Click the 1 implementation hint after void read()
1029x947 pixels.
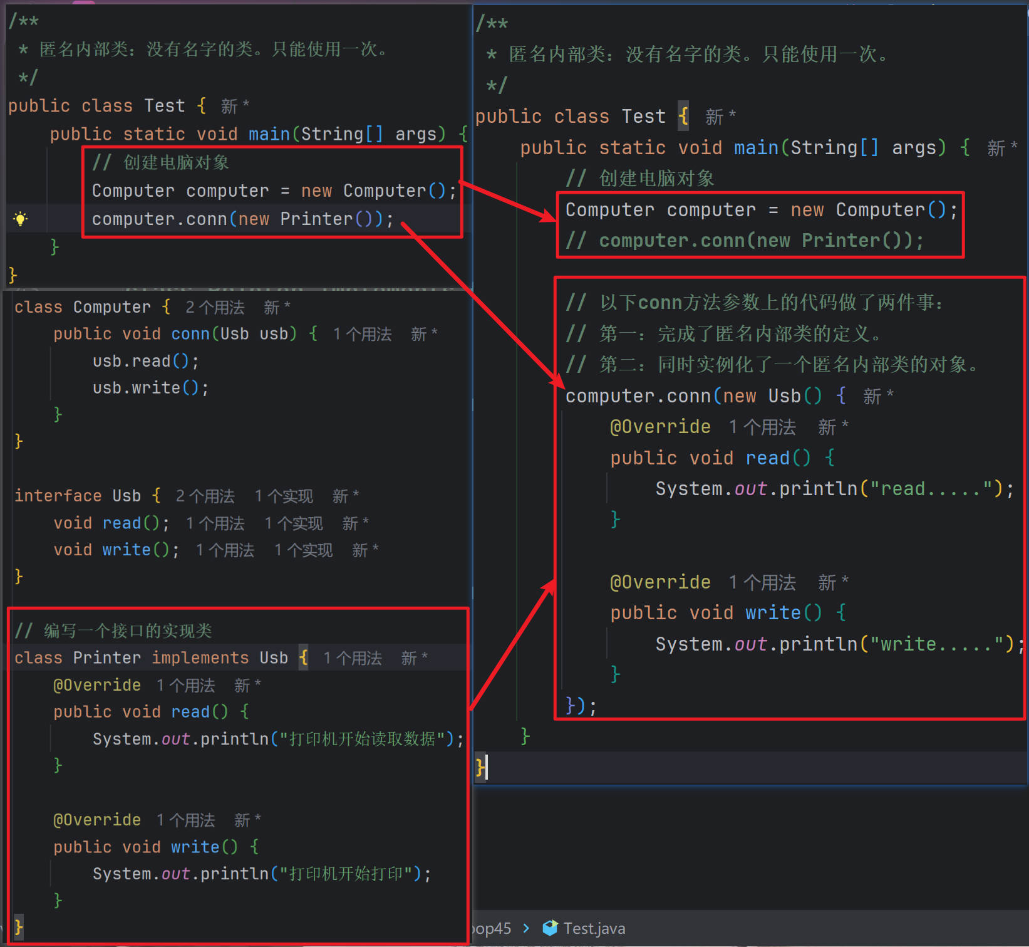tap(293, 523)
